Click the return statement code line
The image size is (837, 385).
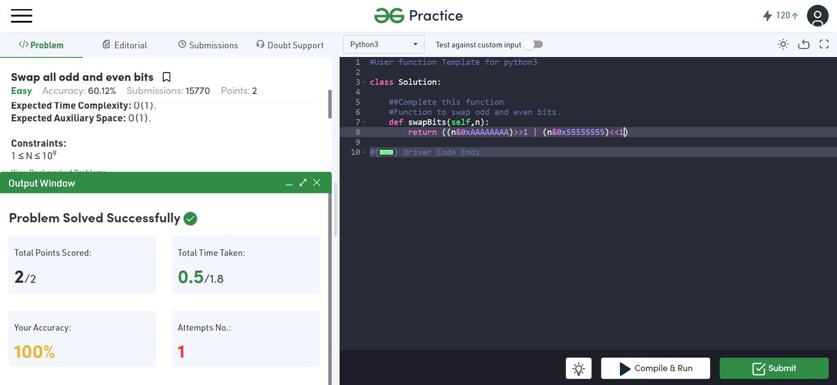tap(518, 132)
